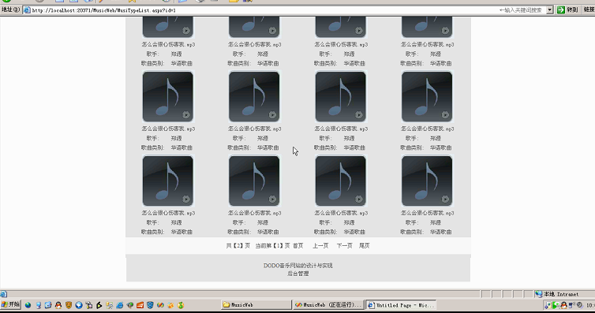Focus the browser address bar URL
Screen dimensions: 595x313
coord(103,10)
